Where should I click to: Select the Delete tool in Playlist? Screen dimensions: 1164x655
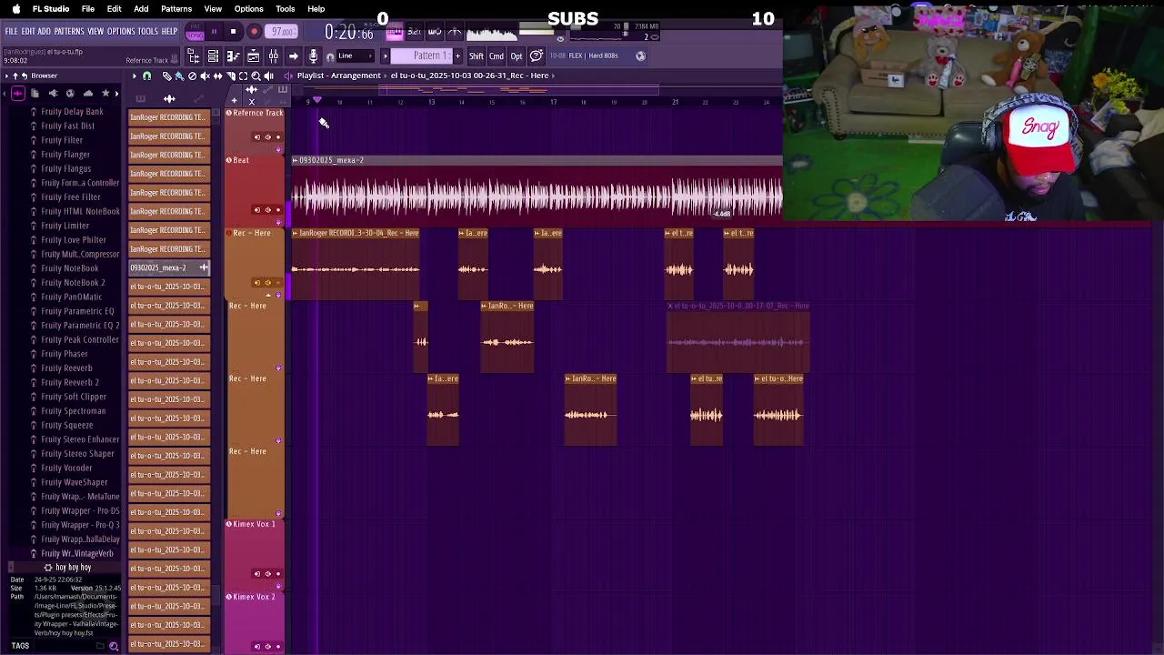(x=192, y=76)
